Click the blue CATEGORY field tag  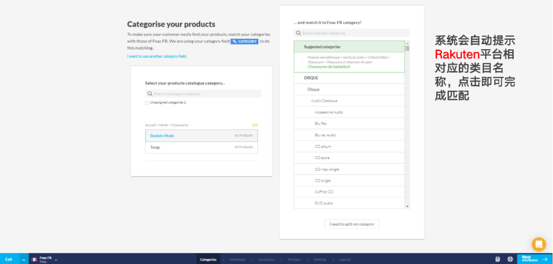[x=244, y=41]
